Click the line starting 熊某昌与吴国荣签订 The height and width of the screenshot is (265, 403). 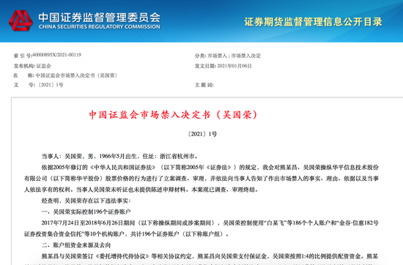[x=210, y=256]
